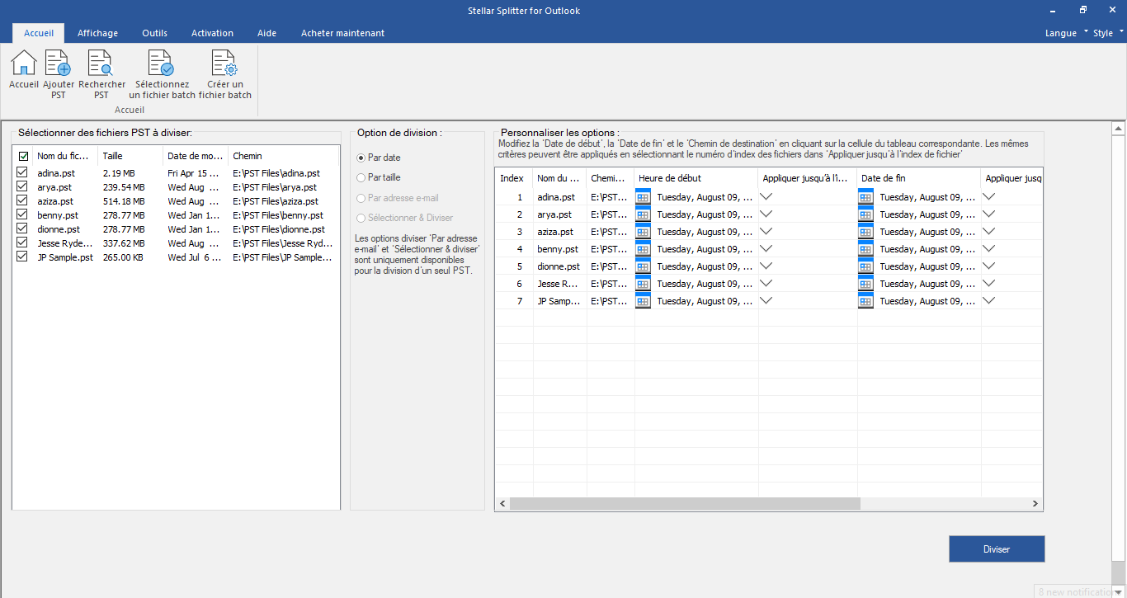Open end date calendar for Jesse R row

coord(866,284)
